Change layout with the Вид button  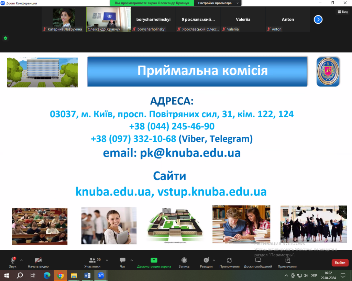pyautogui.click(x=343, y=12)
